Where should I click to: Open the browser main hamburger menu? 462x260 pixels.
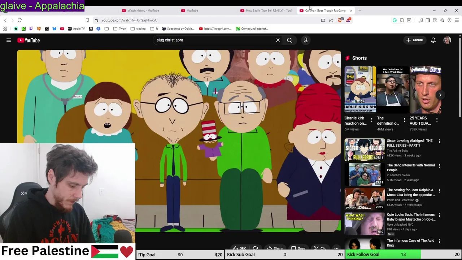click(x=457, y=20)
